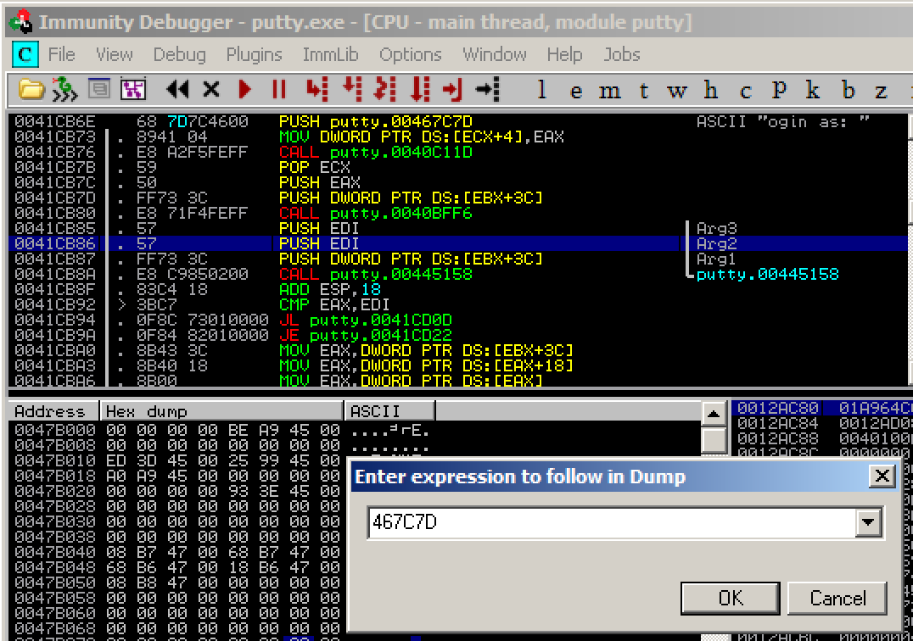913x641 pixels.
Task: Show Call stack with the k button
Action: coord(813,90)
